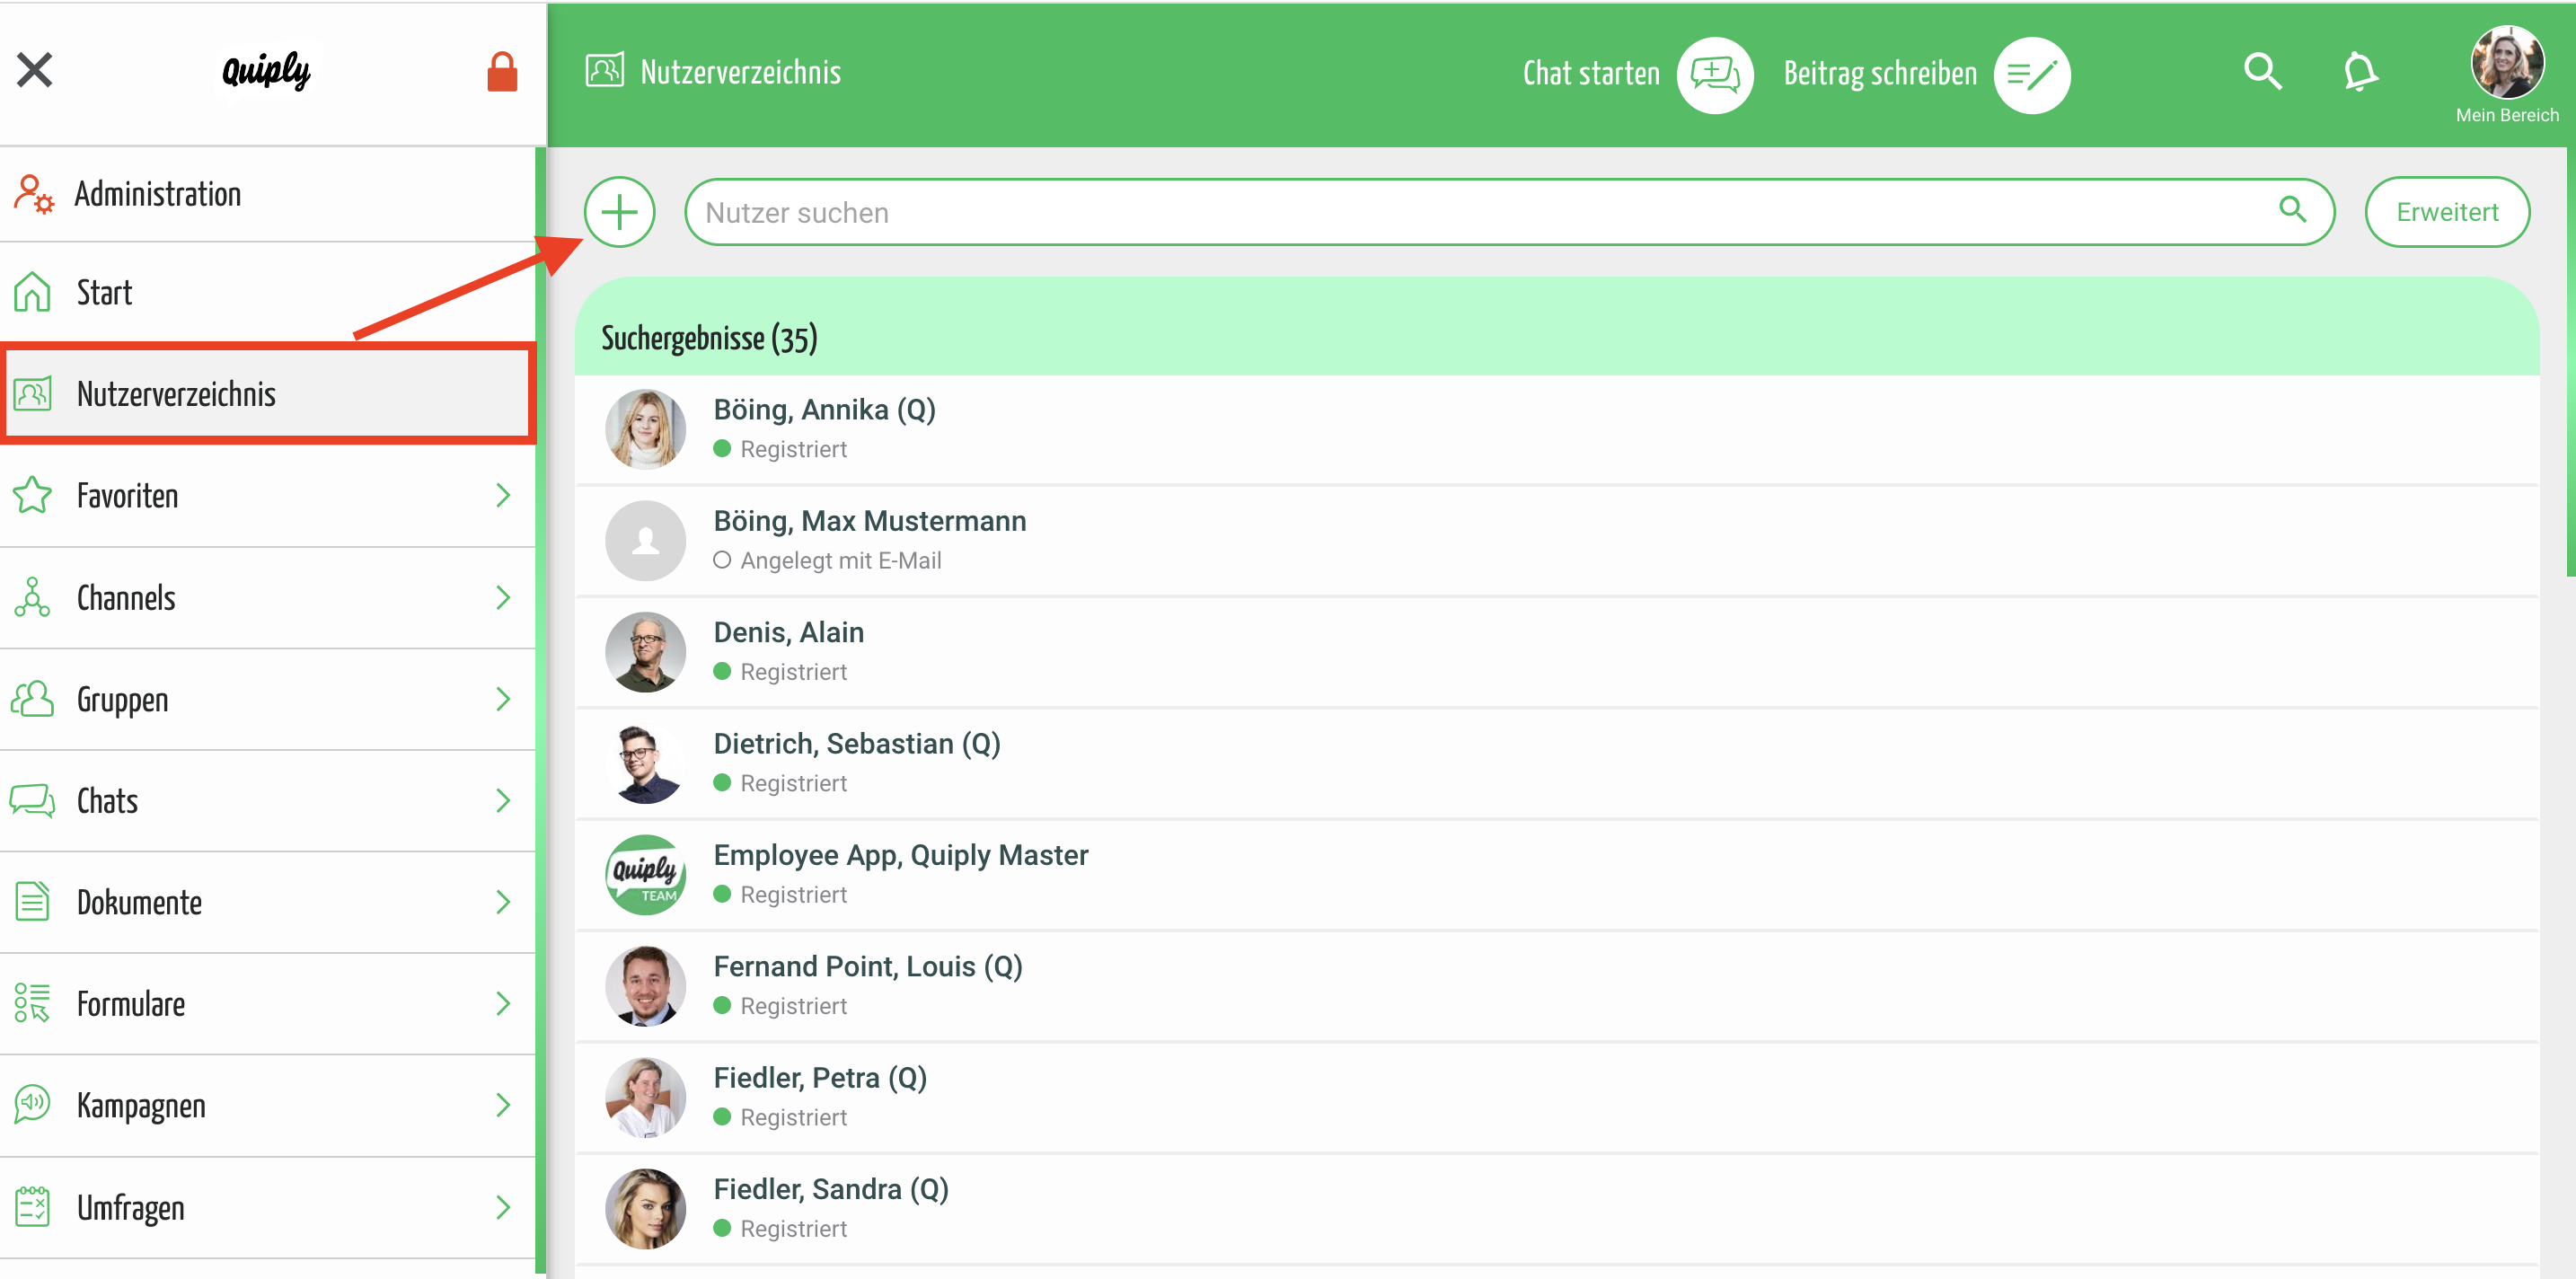Screen dimensions: 2576x1279
Task: Click the magnifier inside Nutzer suchen field
Action: coord(2292,209)
